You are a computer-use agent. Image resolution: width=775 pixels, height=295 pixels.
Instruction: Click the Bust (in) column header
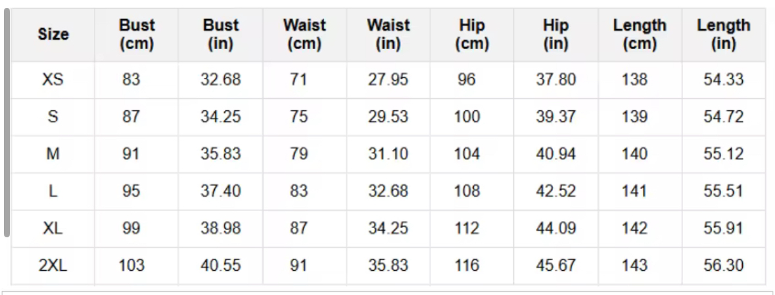221,35
